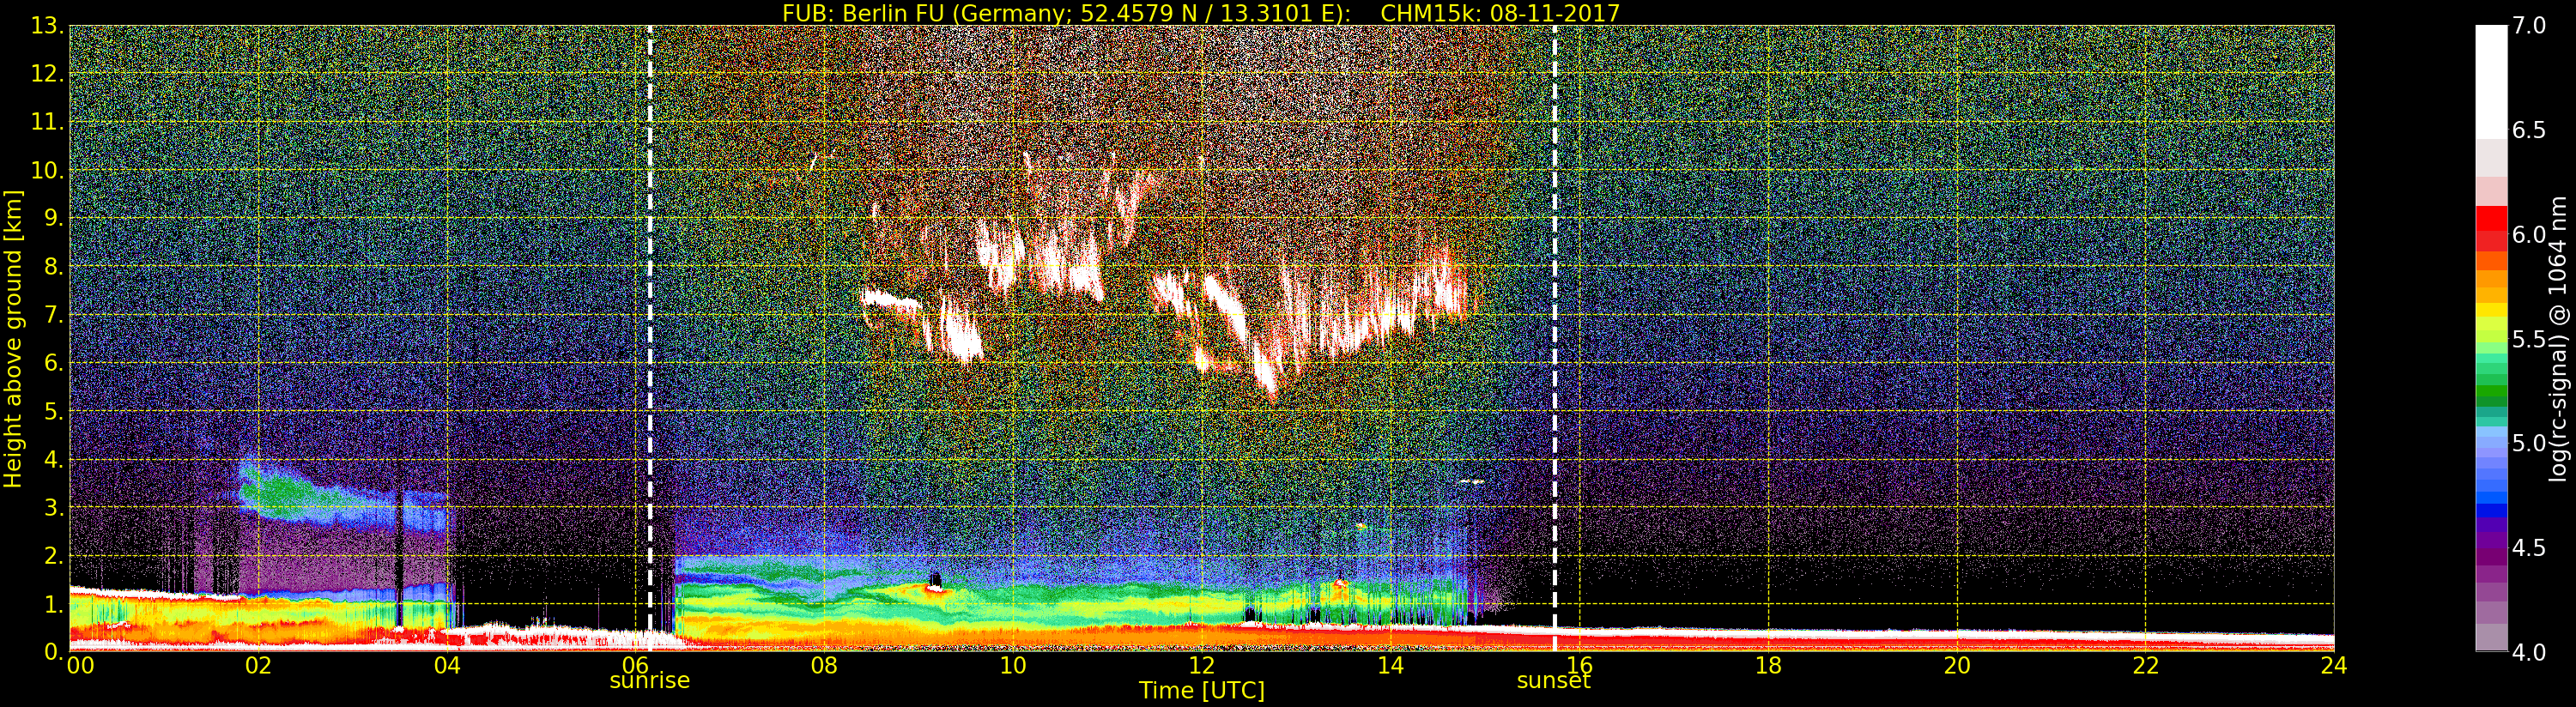2576x707 pixels.
Task: Click the height axis tick '1.'
Action: pyautogui.click(x=53, y=603)
